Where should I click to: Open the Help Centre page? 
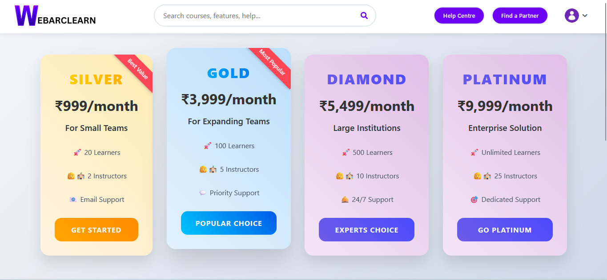coord(459,16)
